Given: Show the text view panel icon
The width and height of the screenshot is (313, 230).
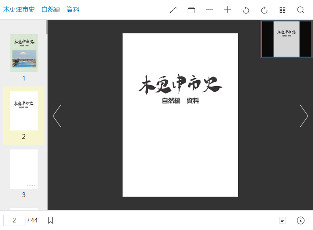Looking at the screenshot, I should [282, 220].
